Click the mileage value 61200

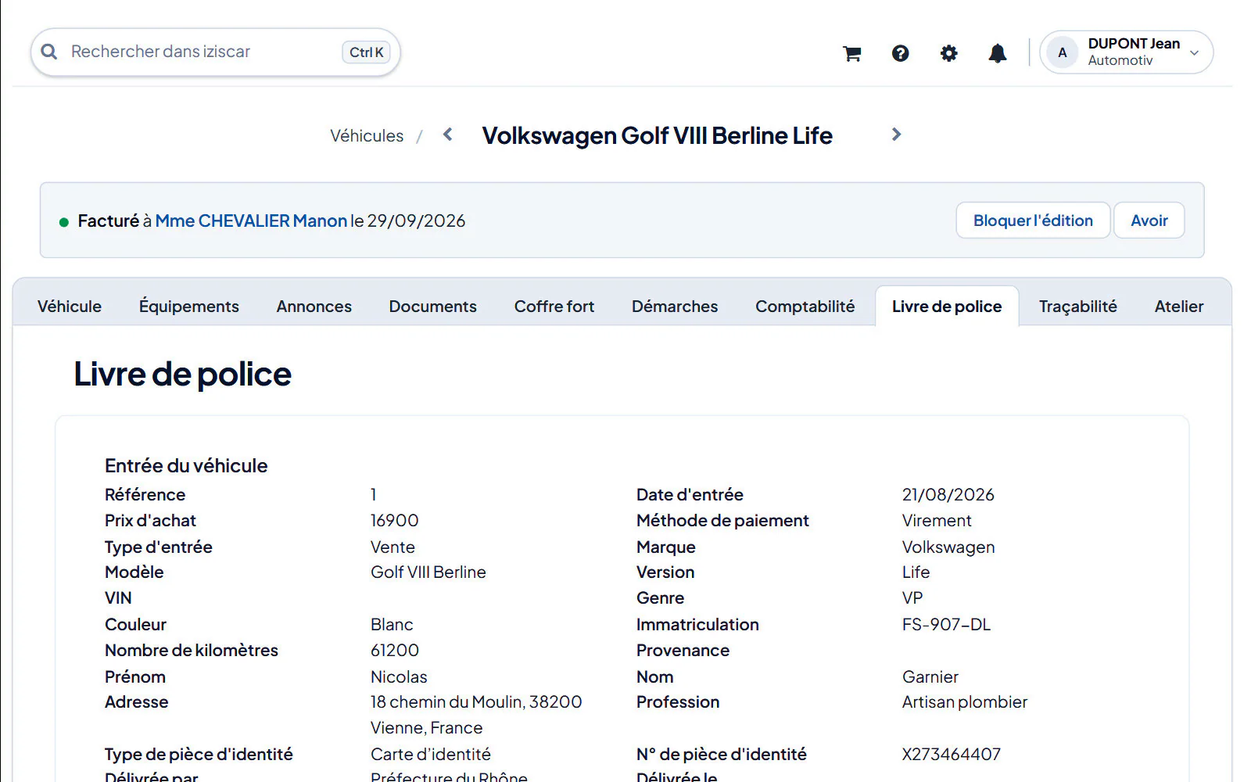[395, 651]
